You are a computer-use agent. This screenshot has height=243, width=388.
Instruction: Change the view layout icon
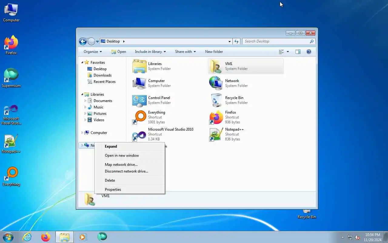282,52
